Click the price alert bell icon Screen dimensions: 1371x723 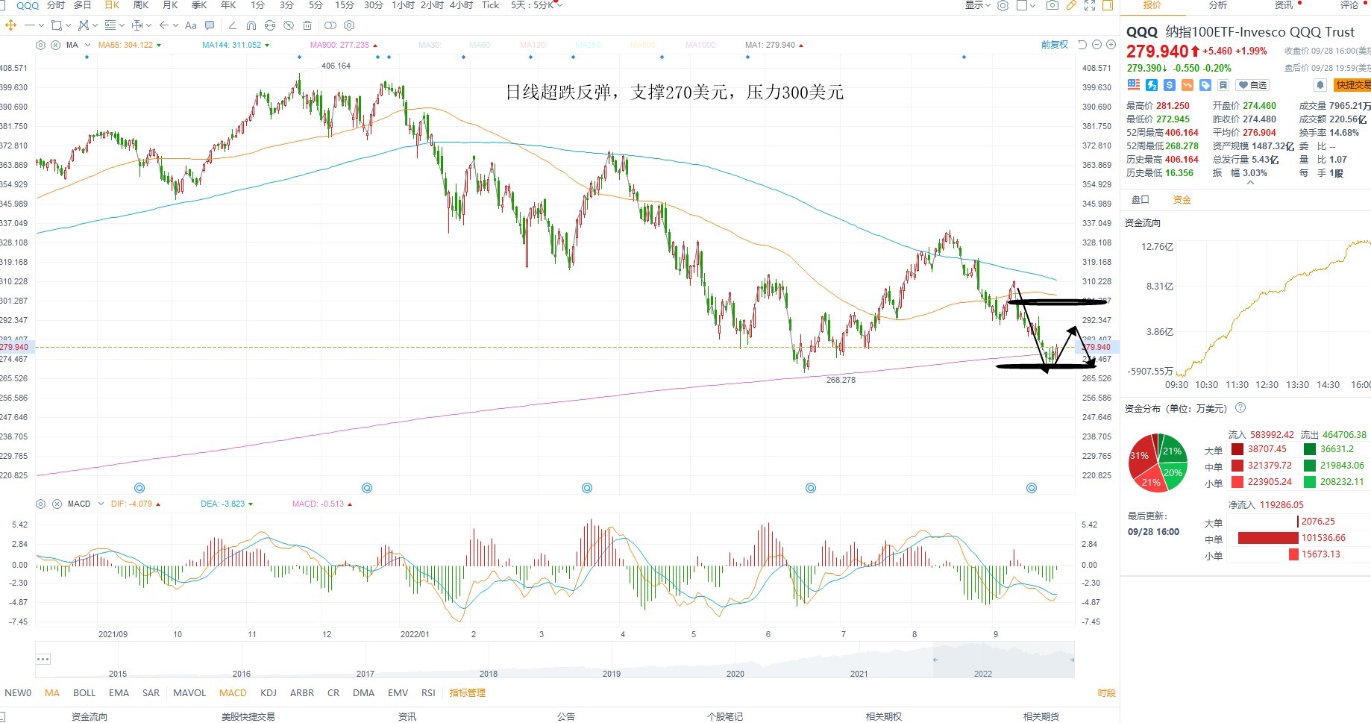1320,85
